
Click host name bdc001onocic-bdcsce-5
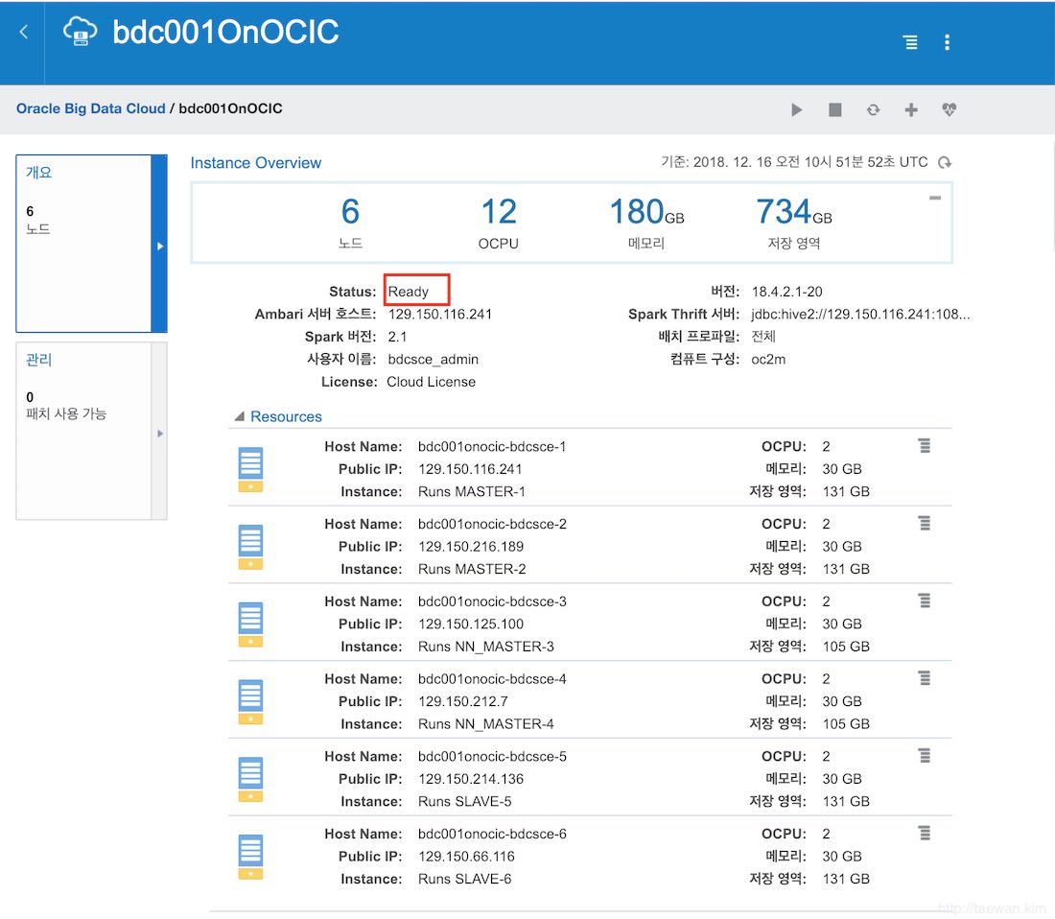(x=492, y=756)
